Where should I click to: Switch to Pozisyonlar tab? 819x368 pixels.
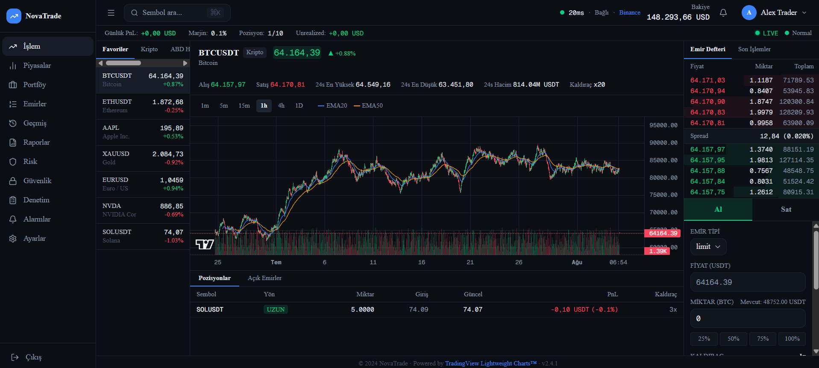(x=214, y=278)
